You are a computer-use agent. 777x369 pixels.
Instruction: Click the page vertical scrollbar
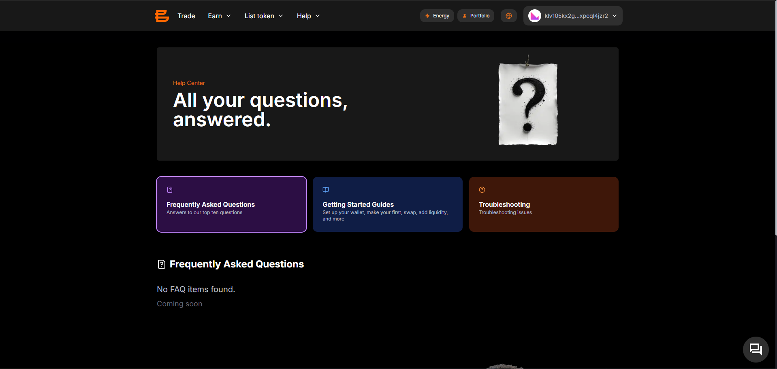pyautogui.click(x=775, y=117)
